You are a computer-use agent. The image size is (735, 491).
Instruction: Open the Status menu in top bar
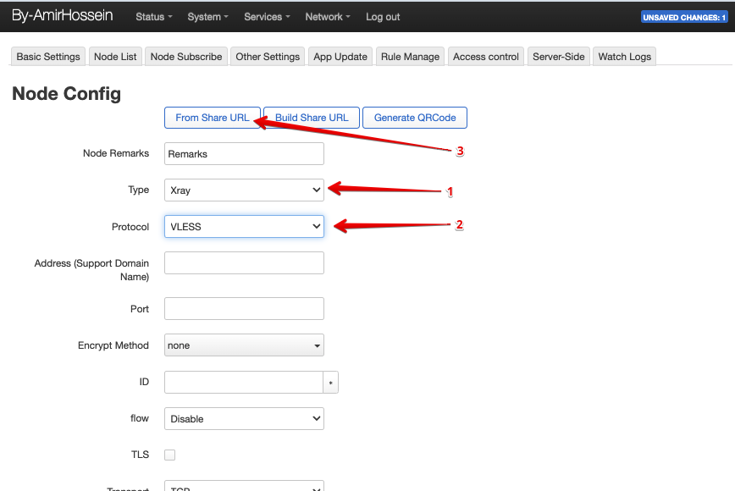tap(153, 17)
